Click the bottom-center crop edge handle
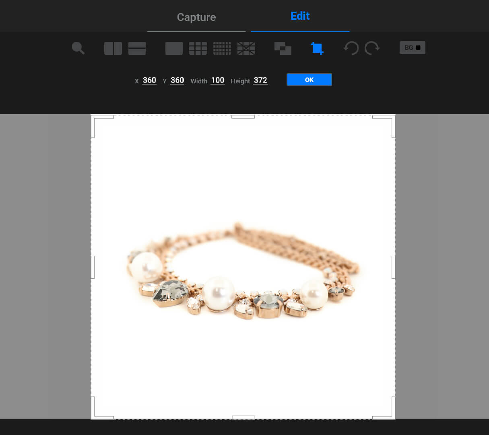489x435 pixels. click(x=243, y=418)
